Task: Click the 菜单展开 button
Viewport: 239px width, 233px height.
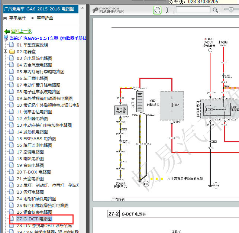Action: click(17, 18)
